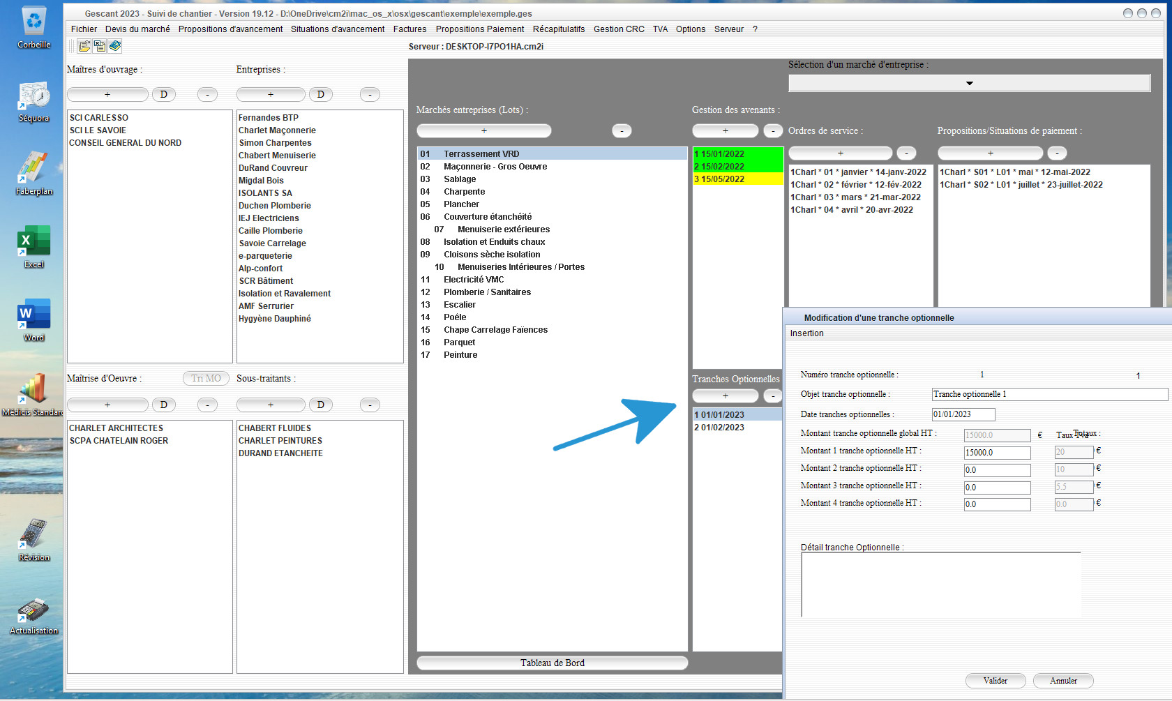
Task: Launch the Séquora desktop shortcut
Action: click(x=34, y=102)
